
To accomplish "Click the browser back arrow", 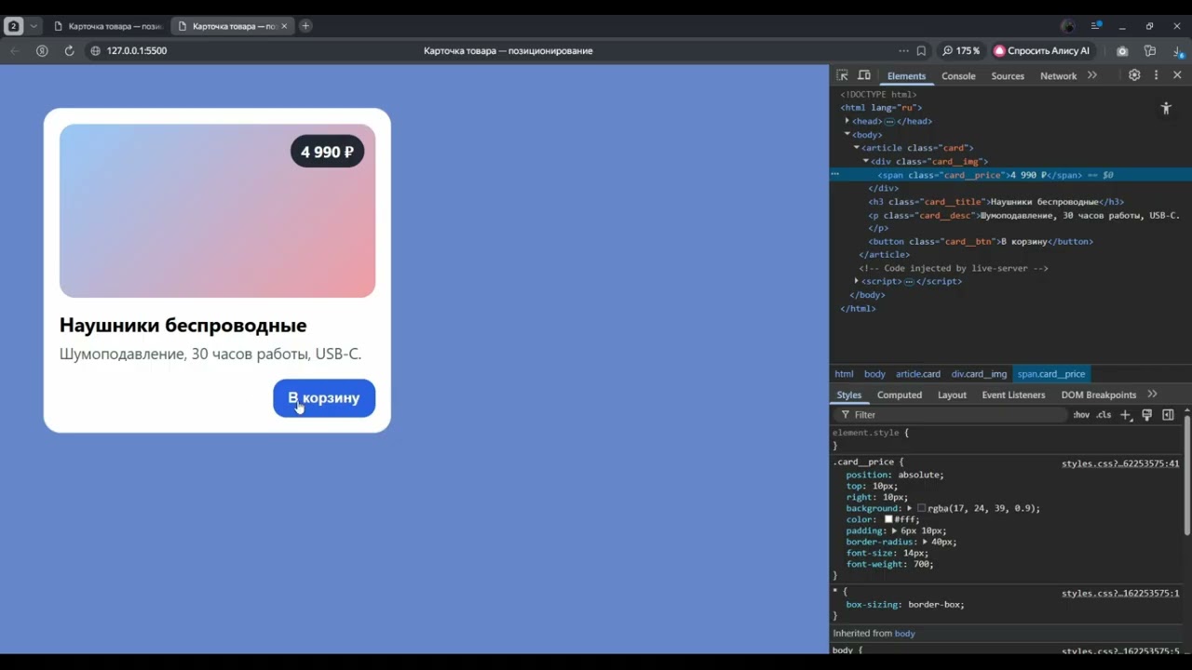I will coord(14,50).
